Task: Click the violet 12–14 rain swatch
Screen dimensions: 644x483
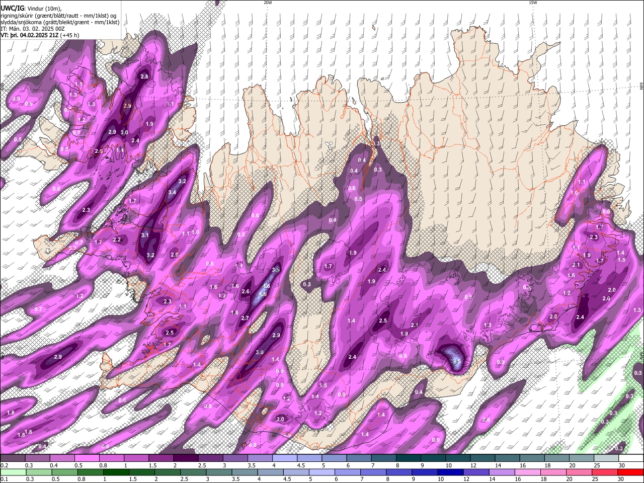Action: pyautogui.click(x=475, y=472)
